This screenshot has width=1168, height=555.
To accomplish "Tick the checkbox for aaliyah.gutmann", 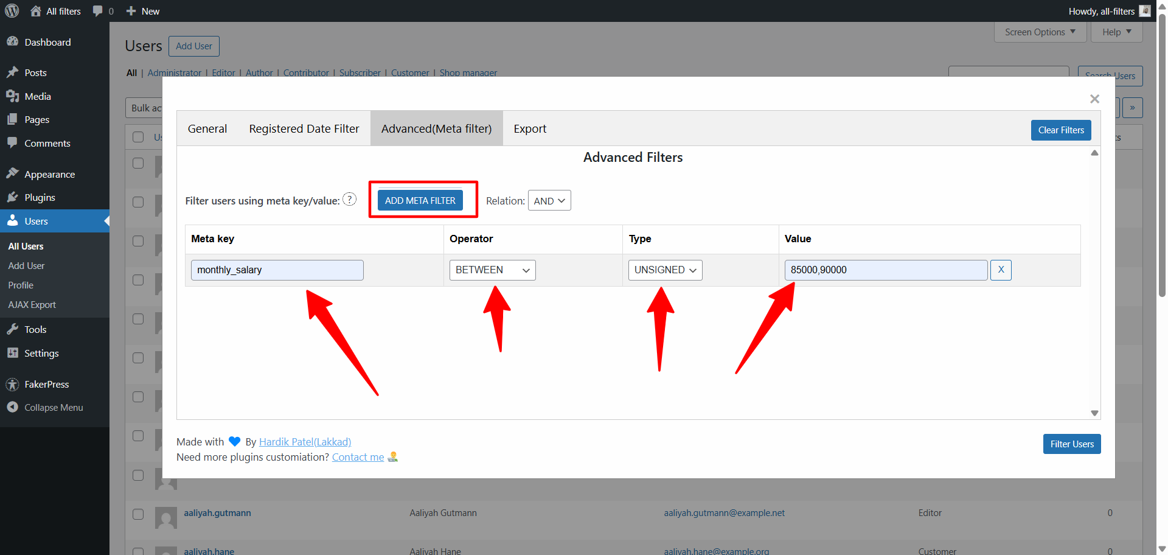I will [138, 514].
